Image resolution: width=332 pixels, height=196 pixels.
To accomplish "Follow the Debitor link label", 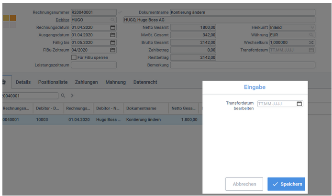I will (62, 20).
